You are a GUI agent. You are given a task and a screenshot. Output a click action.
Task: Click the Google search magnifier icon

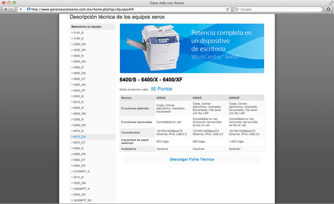tap(236, 9)
